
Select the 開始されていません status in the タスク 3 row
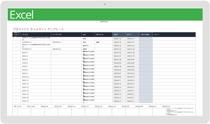88,52
